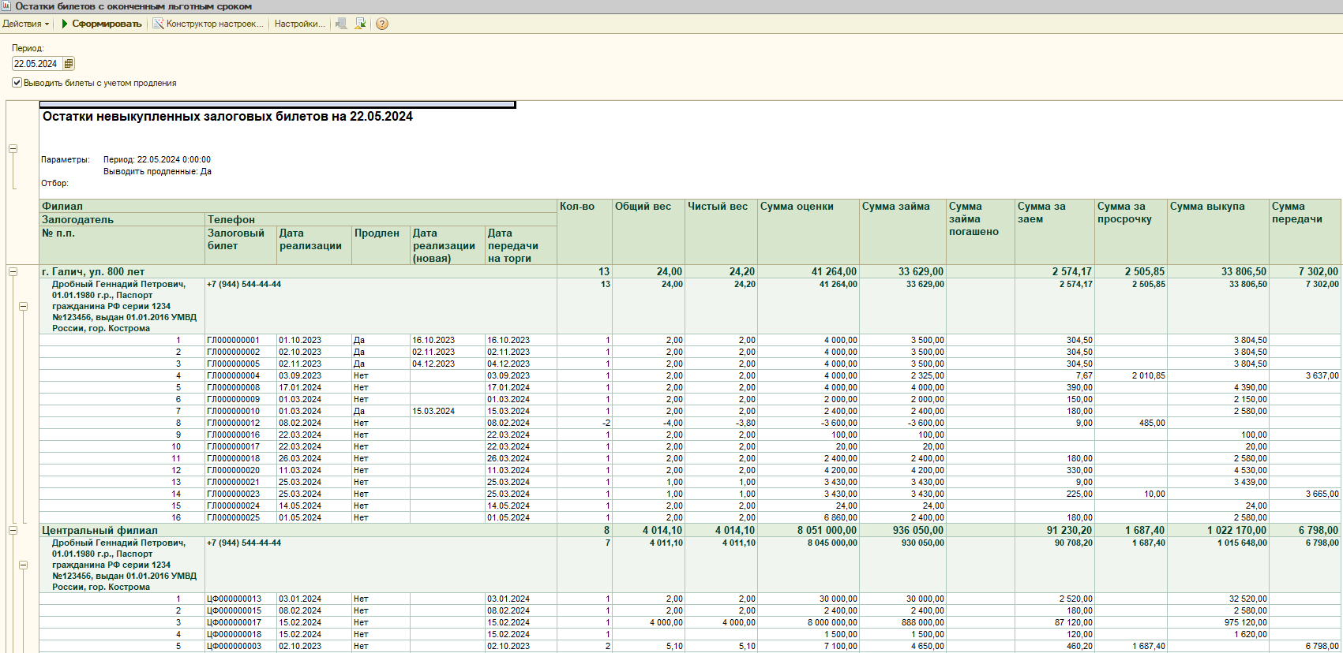
Task: Collapse the pledger subgroup under Центральный филиал
Action: [x=23, y=565]
